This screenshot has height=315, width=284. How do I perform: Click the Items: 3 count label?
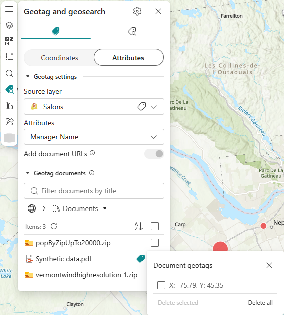tap(35, 227)
